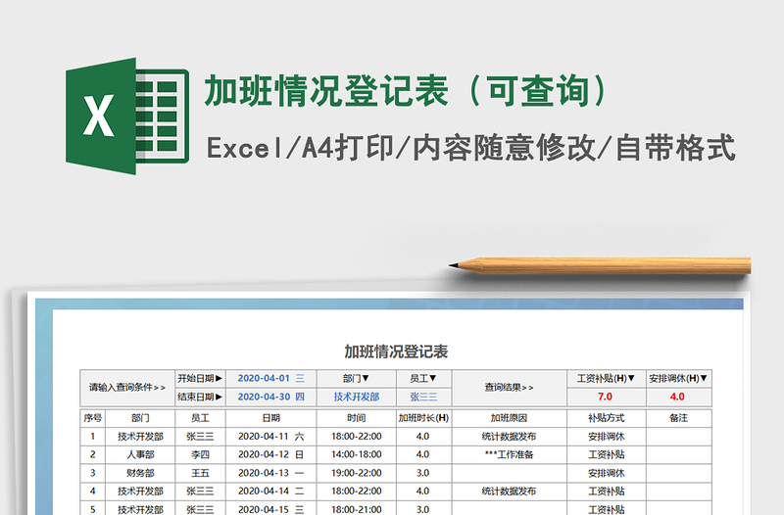Select the date cell 2020-04-14 二
The image size is (784, 515).
pos(271,492)
